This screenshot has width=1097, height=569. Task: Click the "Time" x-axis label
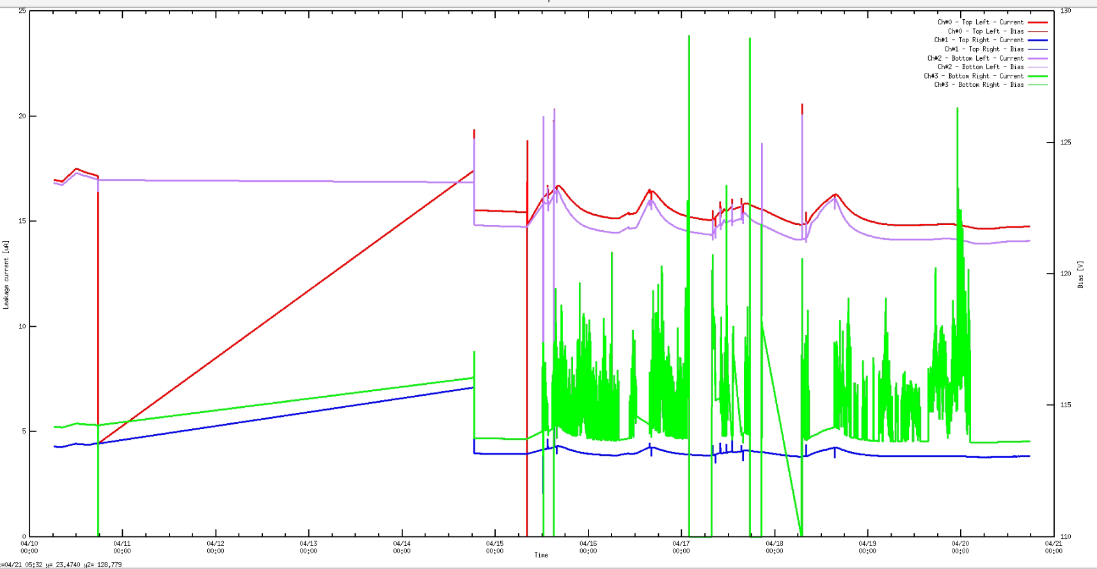pos(541,556)
